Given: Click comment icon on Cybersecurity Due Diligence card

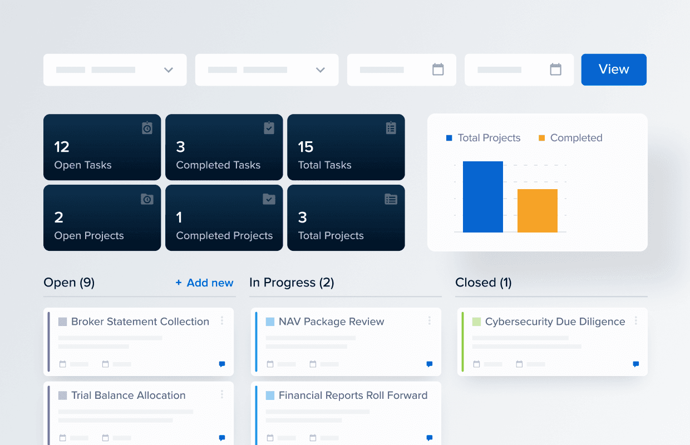Looking at the screenshot, I should pyautogui.click(x=635, y=364).
